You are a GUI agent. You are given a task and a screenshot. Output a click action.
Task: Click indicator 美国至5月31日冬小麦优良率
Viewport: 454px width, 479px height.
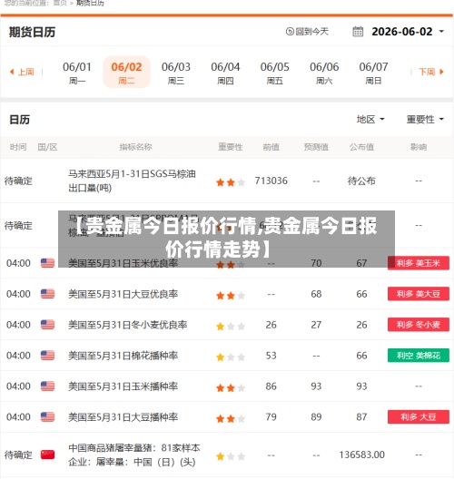pyautogui.click(x=127, y=325)
